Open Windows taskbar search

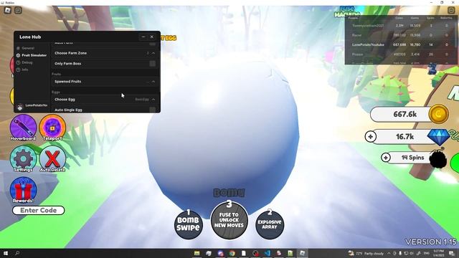[17, 253]
